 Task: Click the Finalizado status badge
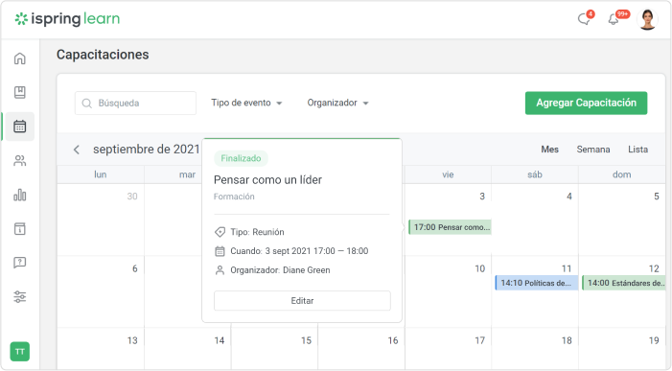(241, 158)
